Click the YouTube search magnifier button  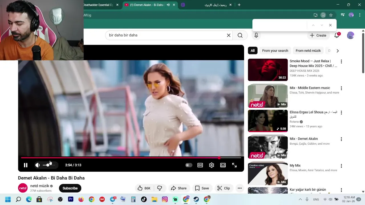[240, 35]
